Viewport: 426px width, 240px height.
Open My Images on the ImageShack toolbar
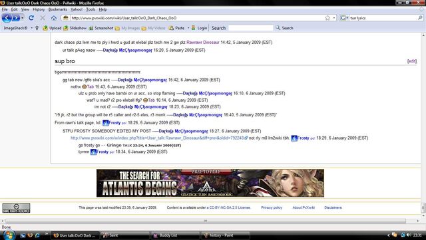click(x=127, y=28)
